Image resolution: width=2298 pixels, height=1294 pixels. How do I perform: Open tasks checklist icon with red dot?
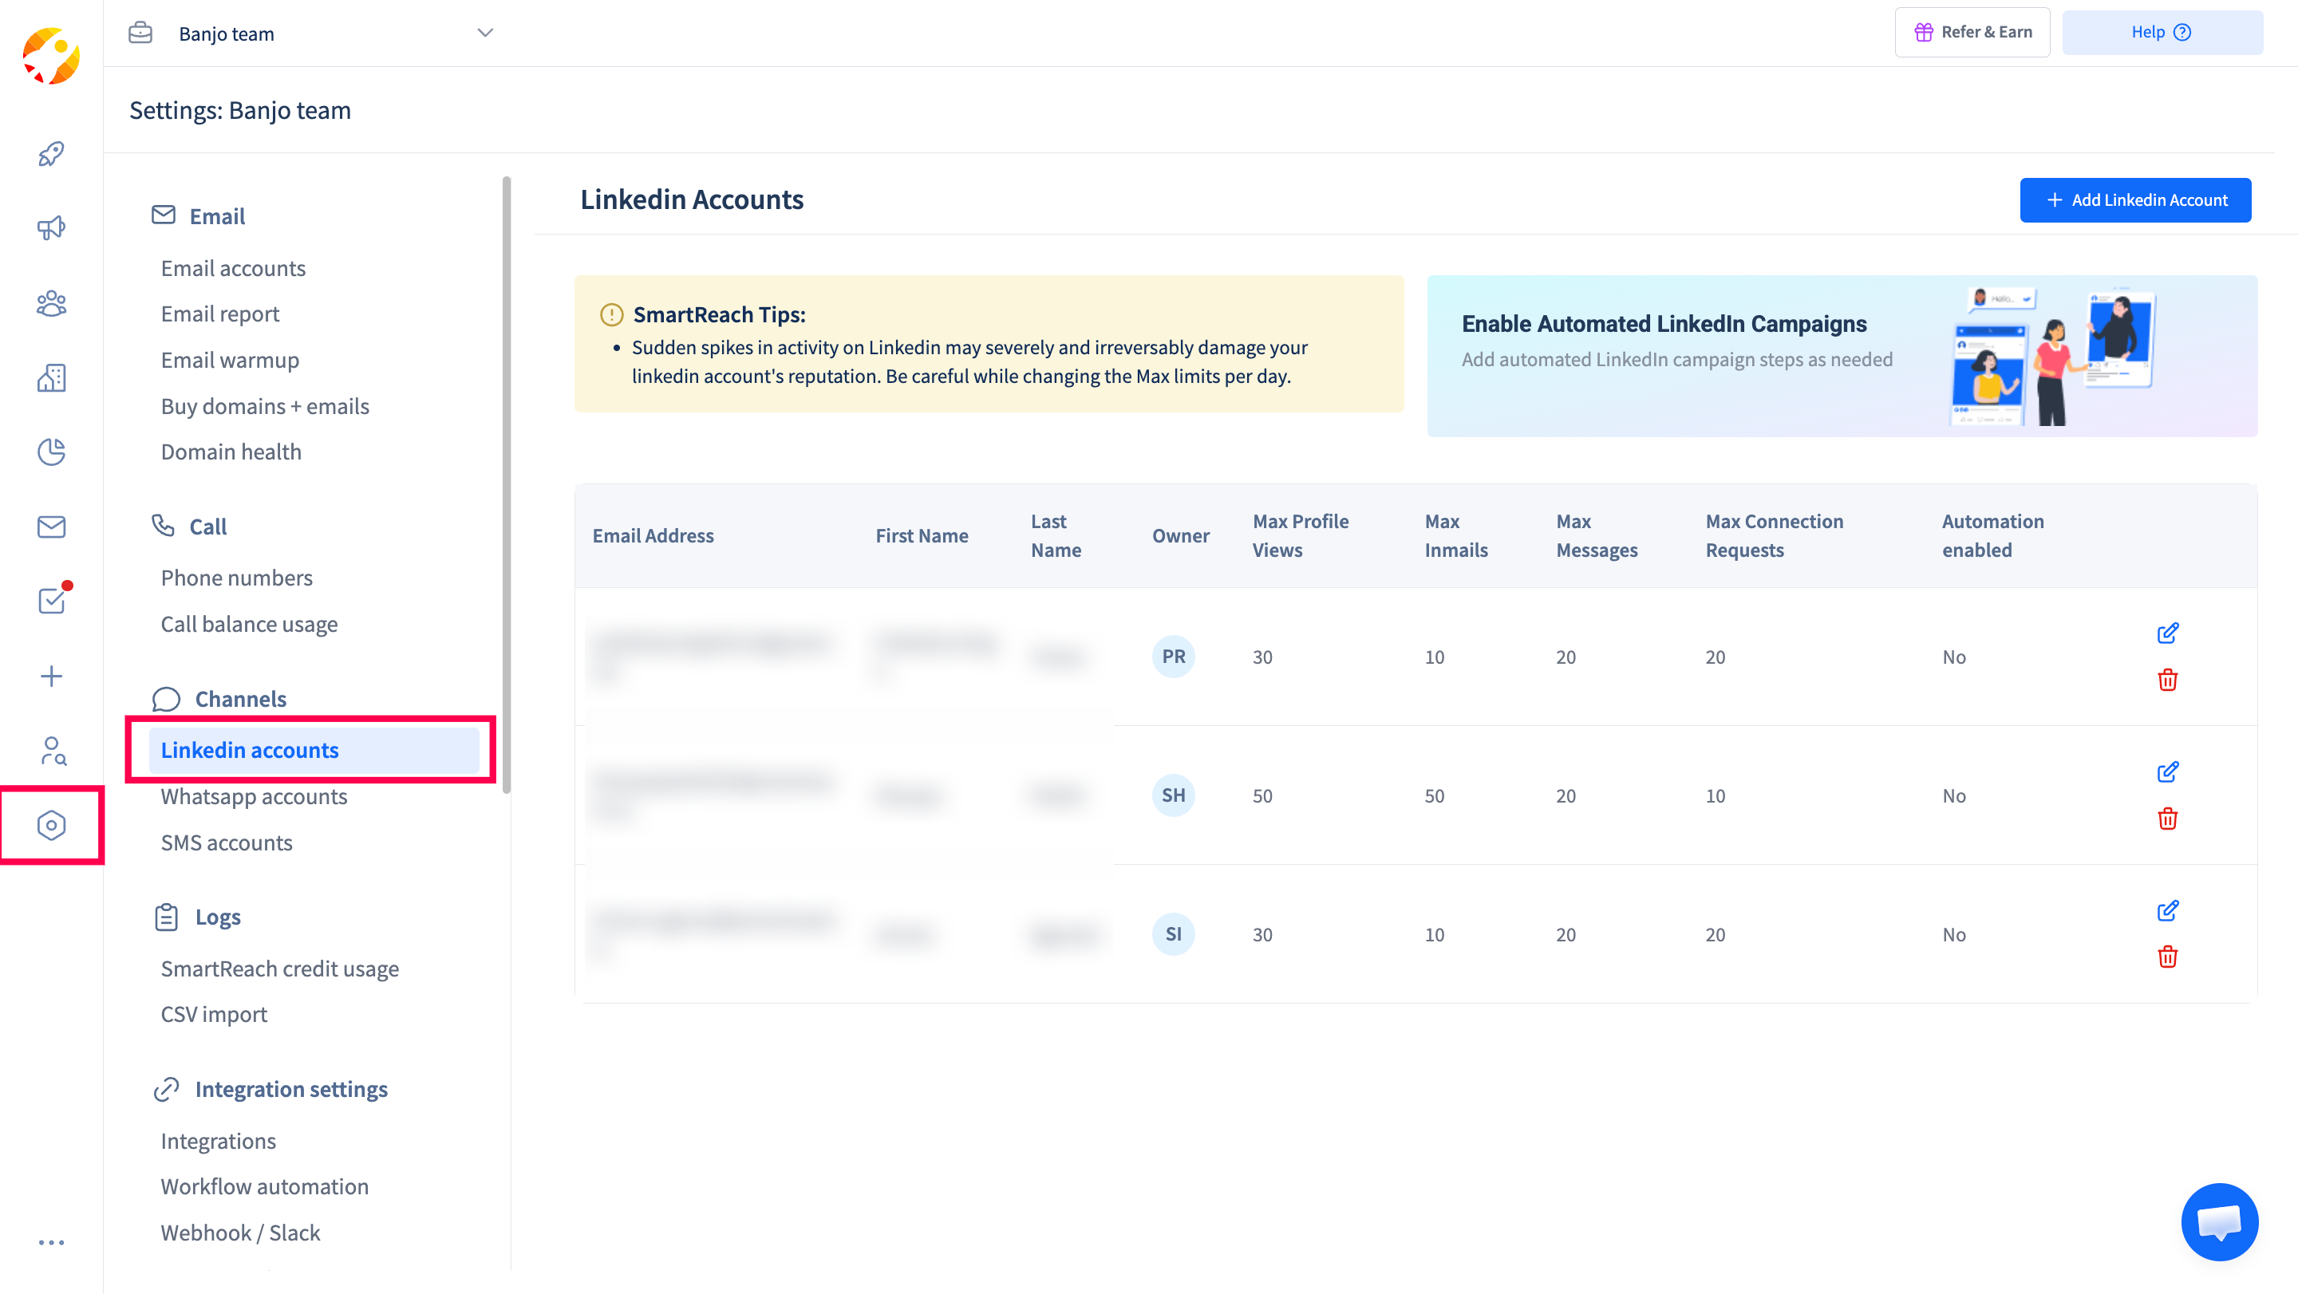coord(51,600)
